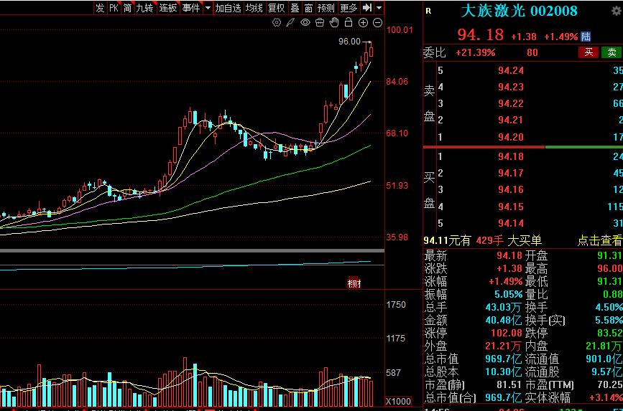Viewport: 623px width, 411px height.
Task: Open the 更多 menu
Action: (x=349, y=8)
